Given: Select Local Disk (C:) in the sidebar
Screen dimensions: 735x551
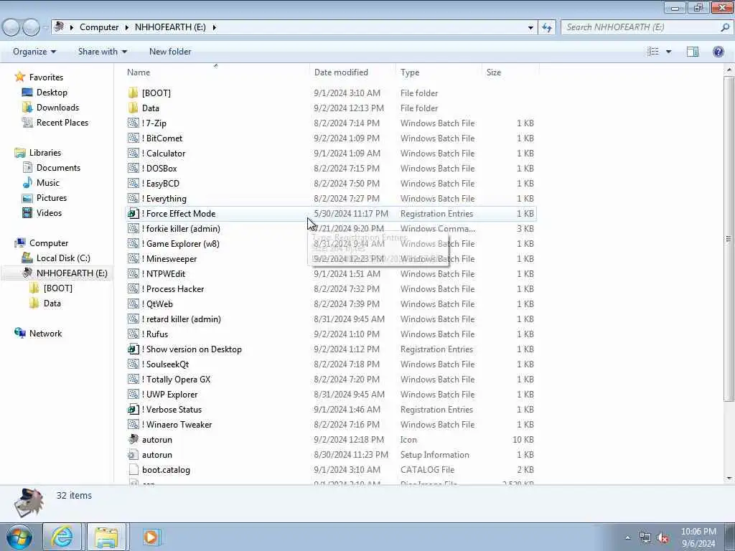Looking at the screenshot, I should coord(63,258).
